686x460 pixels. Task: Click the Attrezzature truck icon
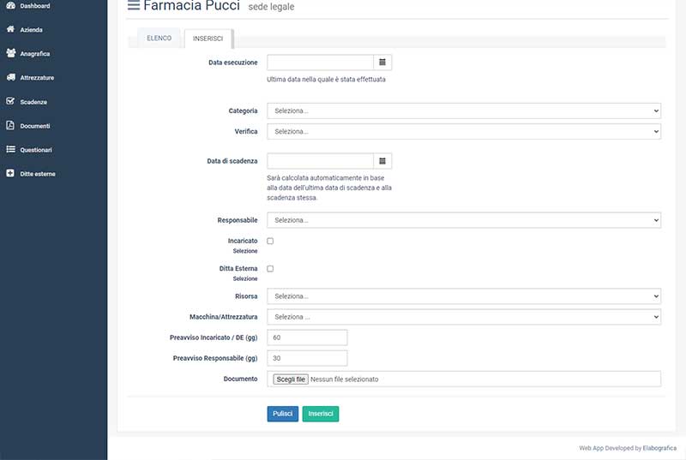10,77
